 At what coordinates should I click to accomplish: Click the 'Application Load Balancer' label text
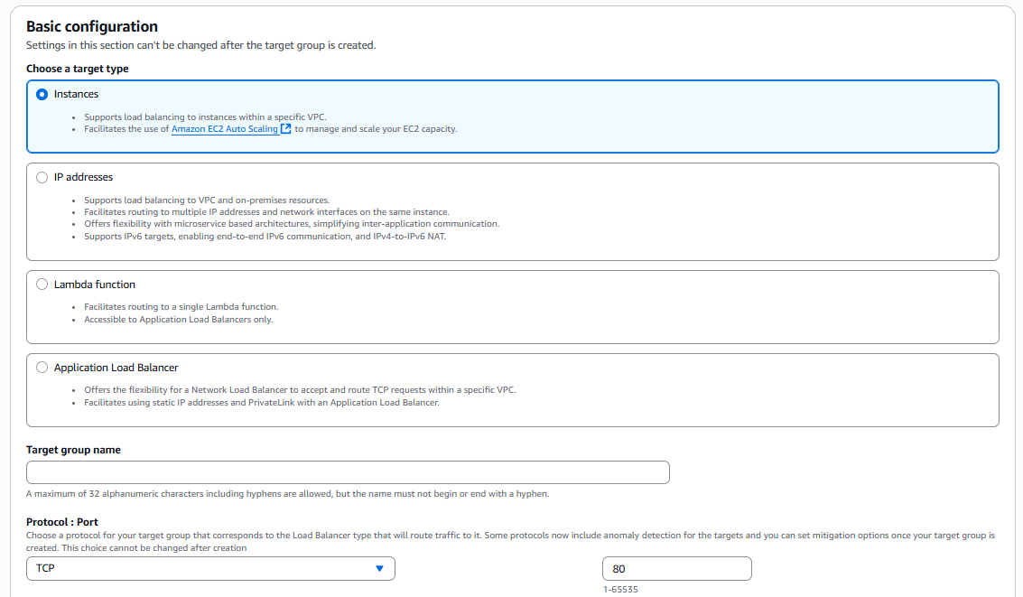pos(116,368)
